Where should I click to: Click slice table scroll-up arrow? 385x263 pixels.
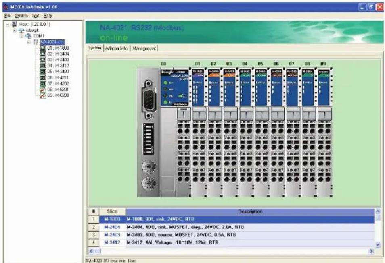click(378, 211)
